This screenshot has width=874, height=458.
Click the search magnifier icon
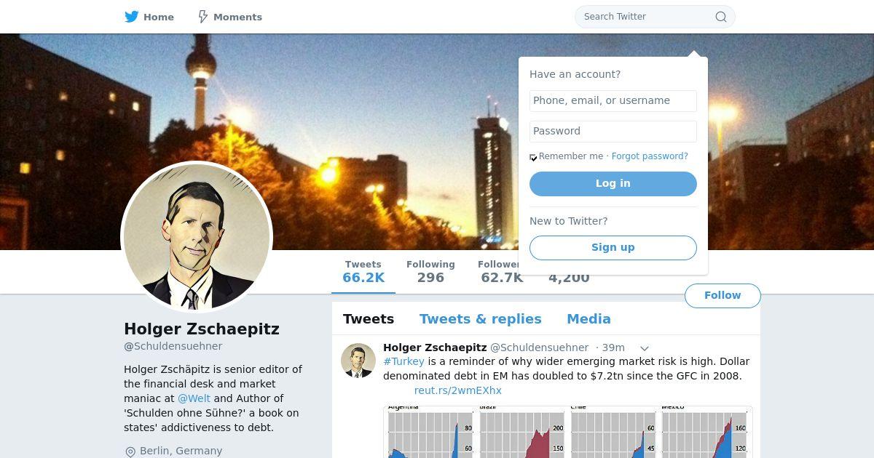click(721, 17)
